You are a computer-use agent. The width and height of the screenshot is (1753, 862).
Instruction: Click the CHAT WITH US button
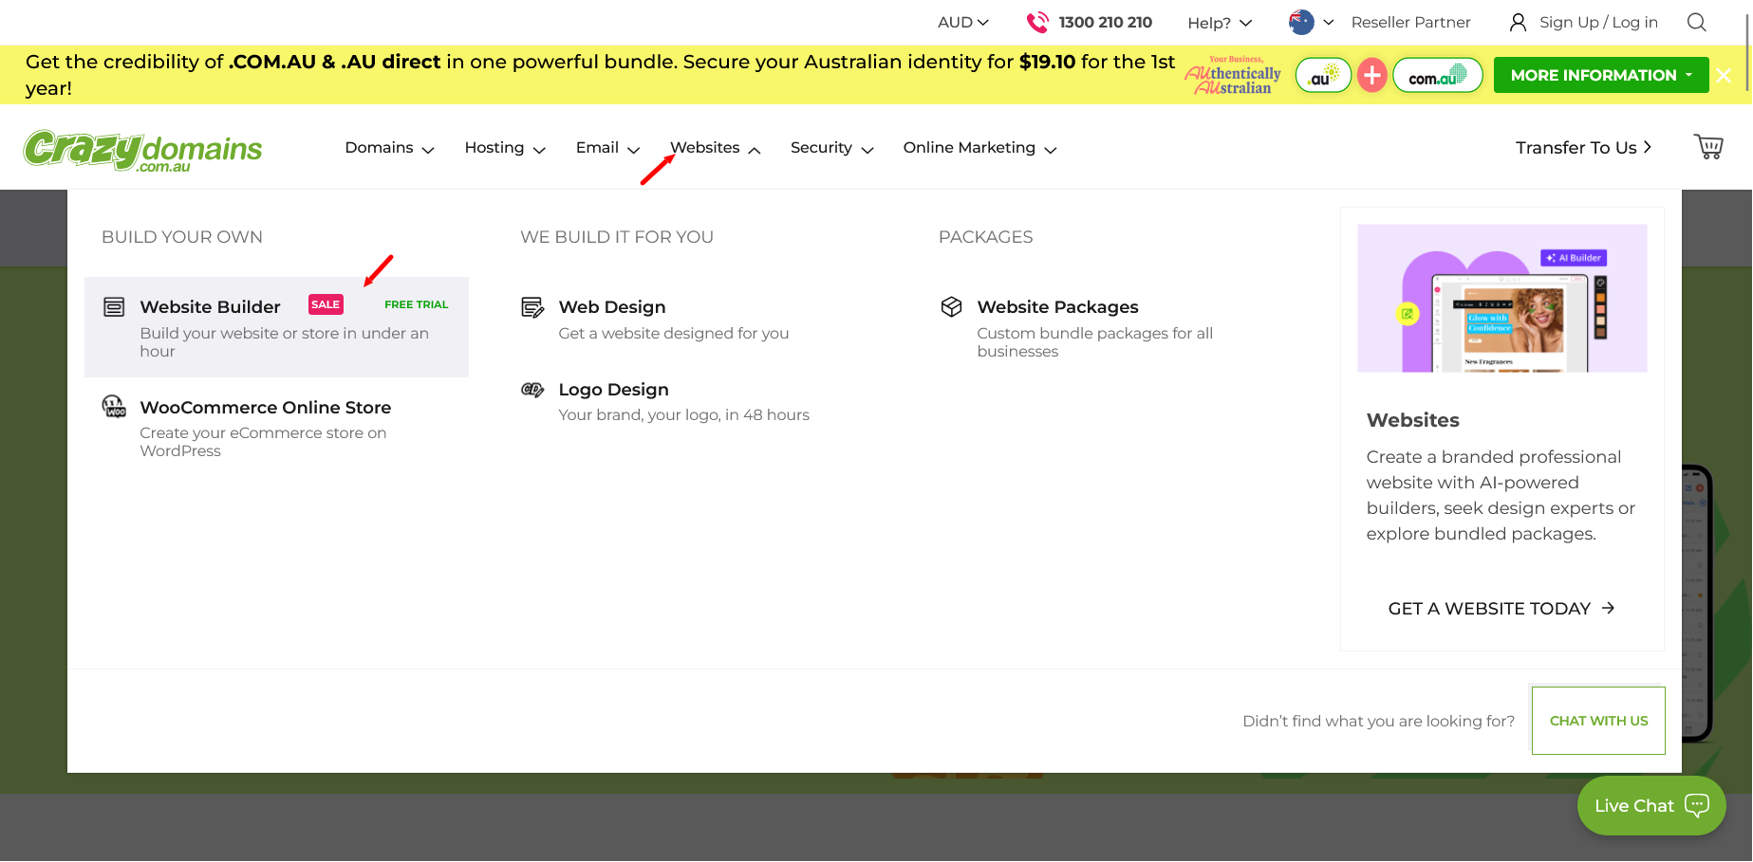coord(1598,721)
